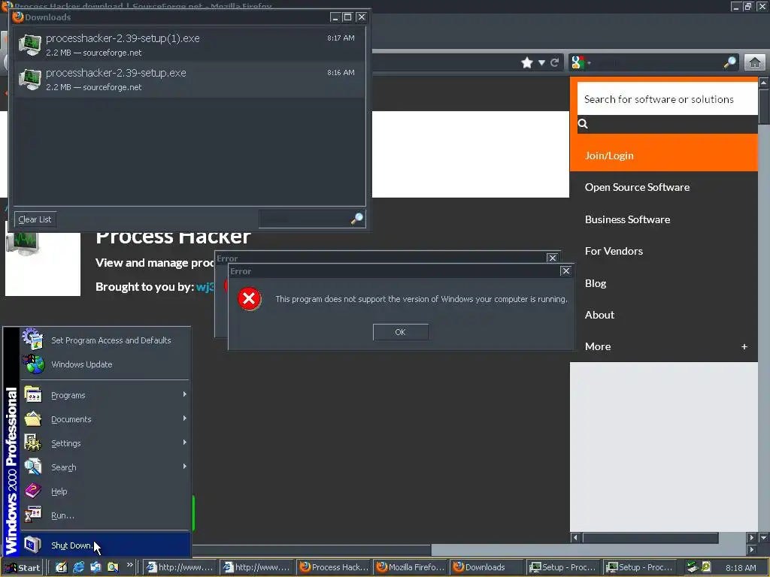
Task: Click the Windows Update globe icon
Action: 33,364
